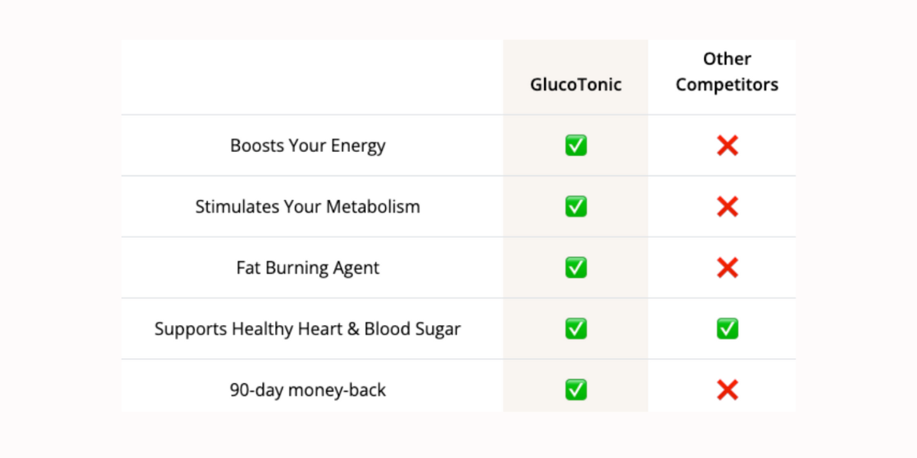Click GlucoTonic checkmark for Boosts Your Energy
The image size is (917, 458).
click(x=575, y=145)
